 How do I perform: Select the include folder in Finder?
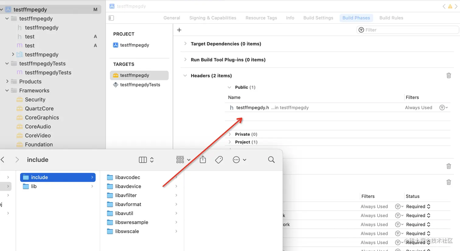point(58,177)
